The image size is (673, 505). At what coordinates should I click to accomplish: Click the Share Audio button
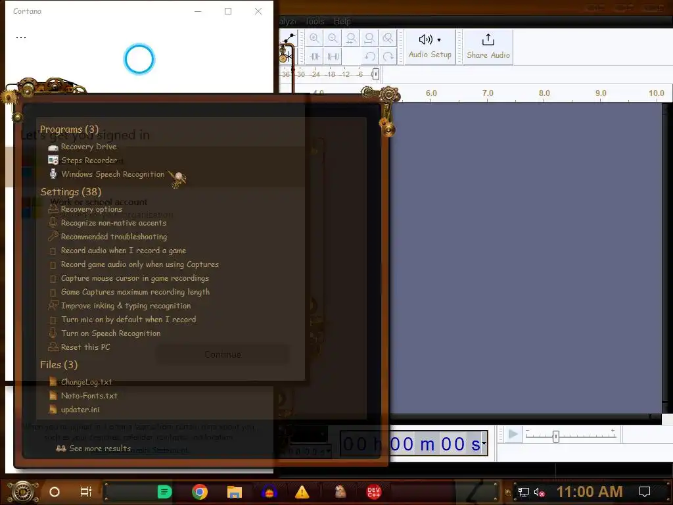point(488,47)
